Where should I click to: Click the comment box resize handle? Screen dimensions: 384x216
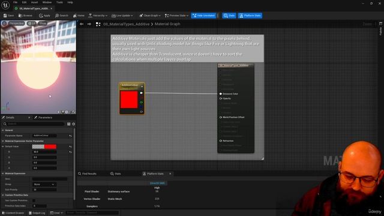pyautogui.click(x=262, y=158)
